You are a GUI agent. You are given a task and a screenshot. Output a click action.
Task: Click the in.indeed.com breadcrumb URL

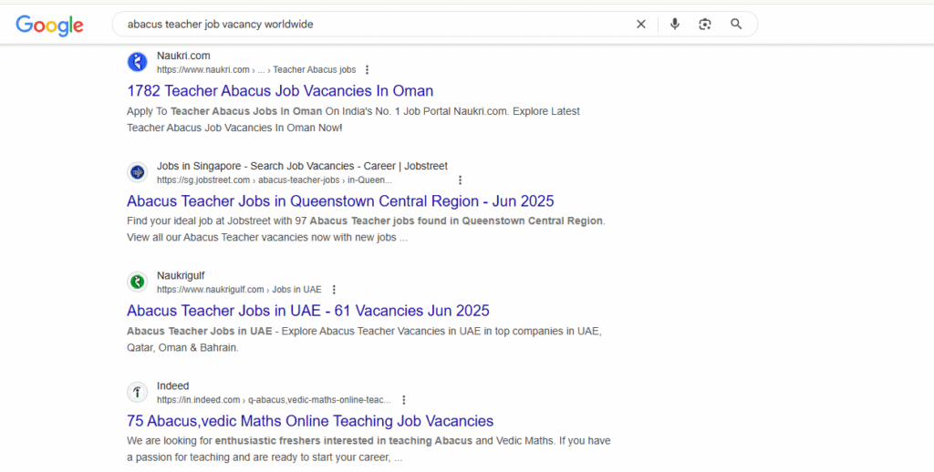274,399
